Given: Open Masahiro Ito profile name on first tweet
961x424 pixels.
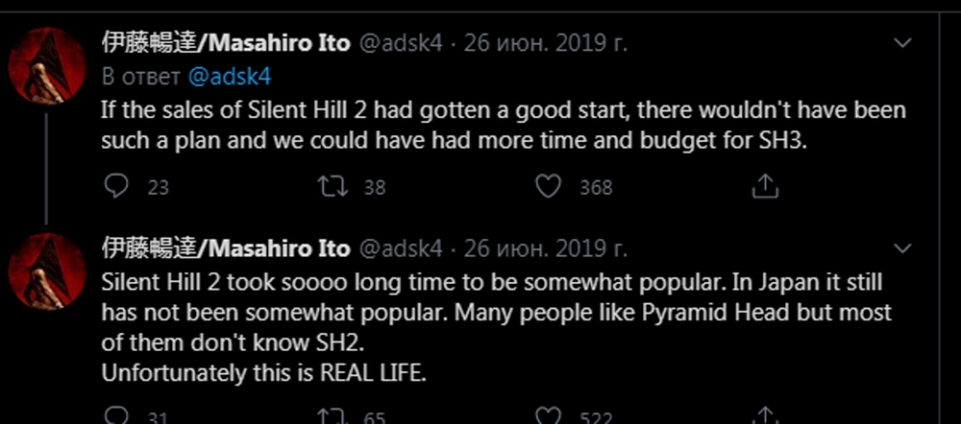Looking at the screenshot, I should pyautogui.click(x=226, y=43).
